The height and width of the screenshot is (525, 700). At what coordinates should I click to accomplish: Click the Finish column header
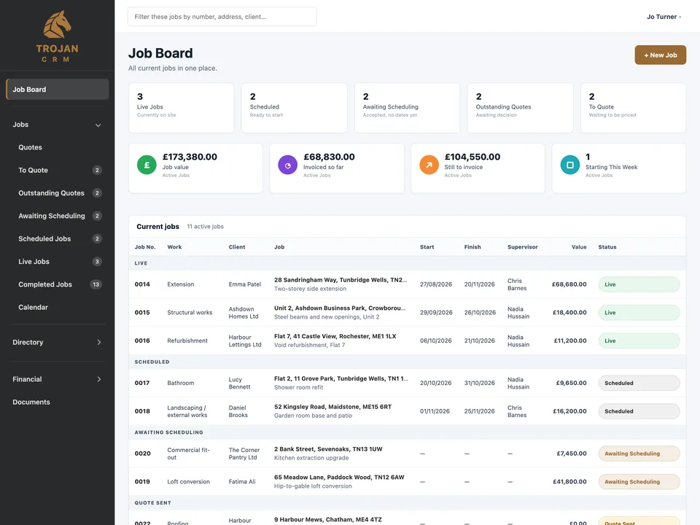coord(472,247)
